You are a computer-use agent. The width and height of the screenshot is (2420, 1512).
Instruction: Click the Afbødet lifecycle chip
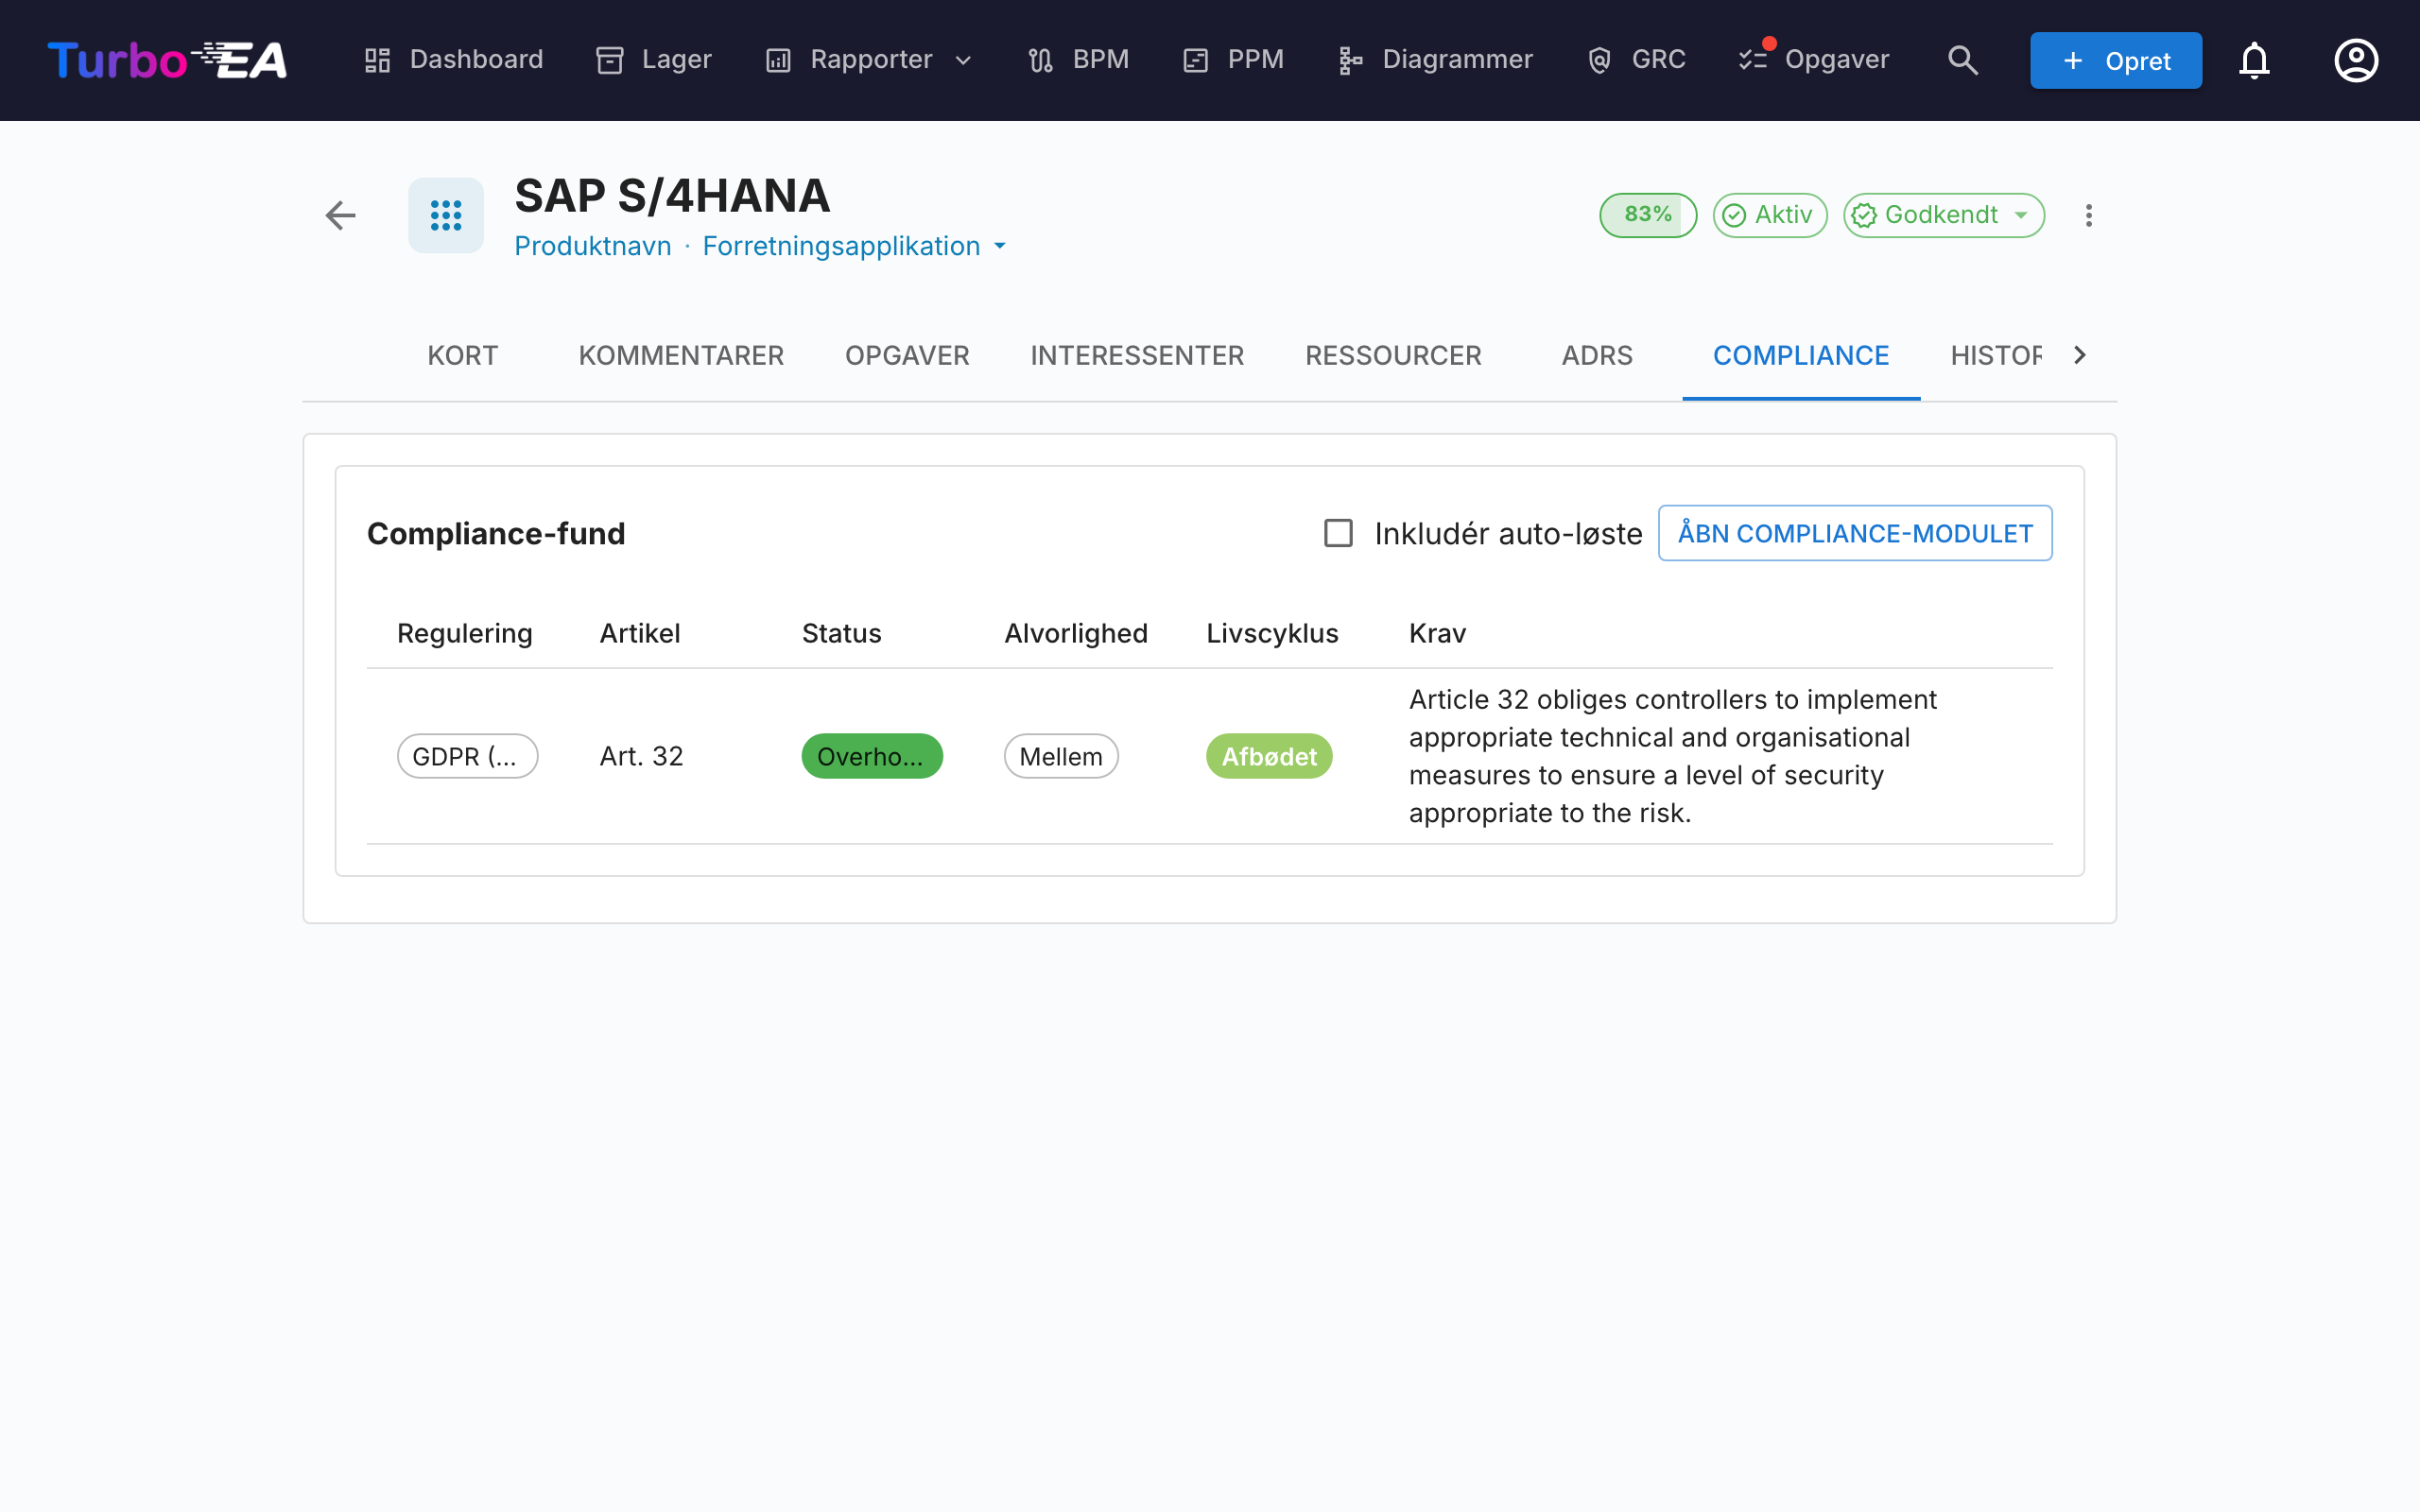1269,756
